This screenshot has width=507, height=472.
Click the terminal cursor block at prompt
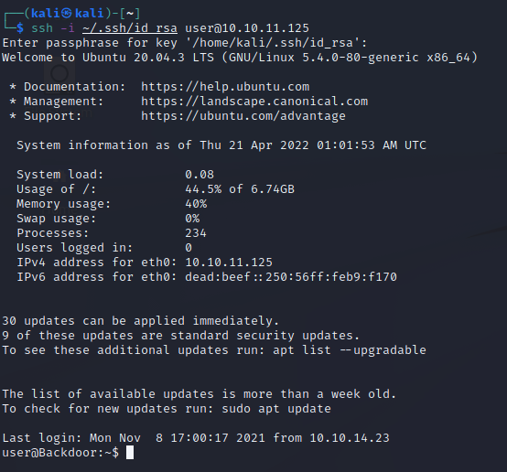click(x=130, y=452)
